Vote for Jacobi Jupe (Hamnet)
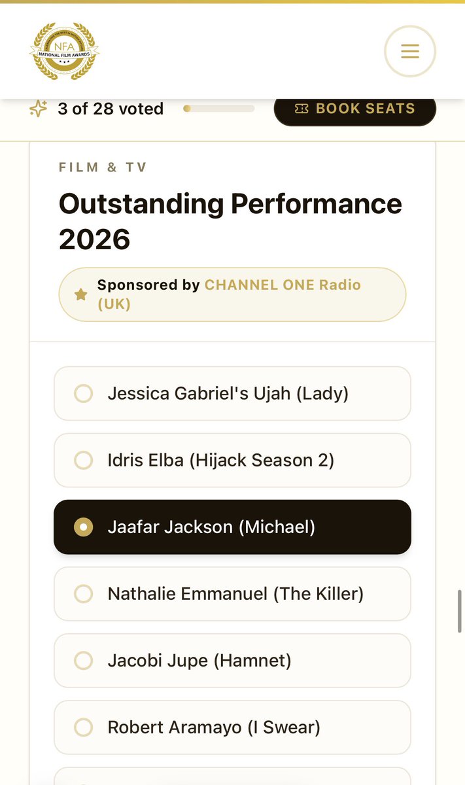 [x=232, y=661]
